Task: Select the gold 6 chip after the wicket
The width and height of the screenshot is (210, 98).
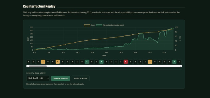Action: 150,62
